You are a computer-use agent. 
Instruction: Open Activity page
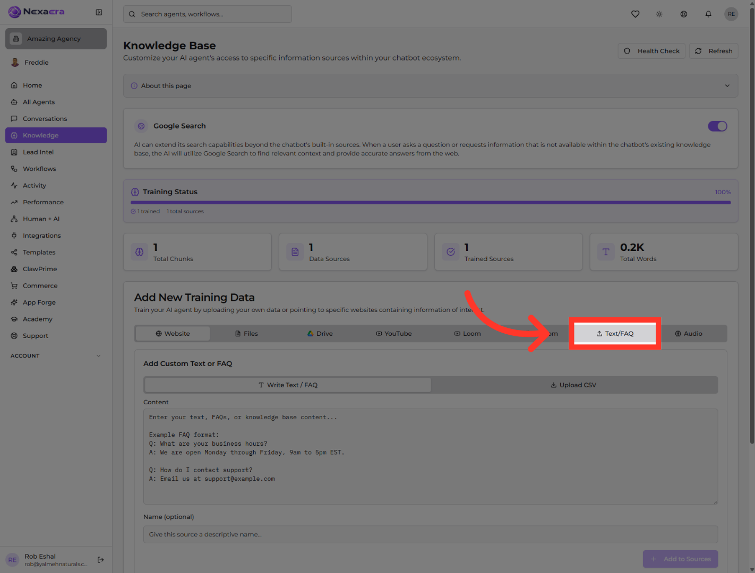tap(56, 186)
